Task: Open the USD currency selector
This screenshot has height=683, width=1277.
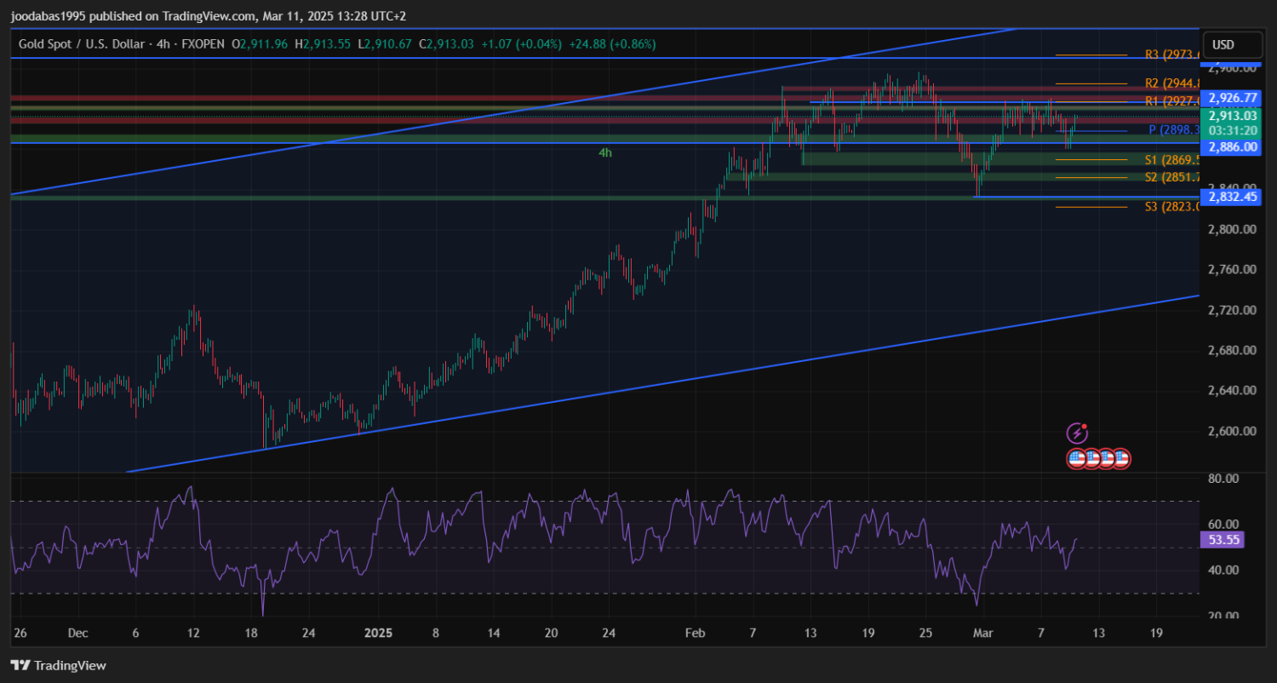Action: [x=1223, y=44]
